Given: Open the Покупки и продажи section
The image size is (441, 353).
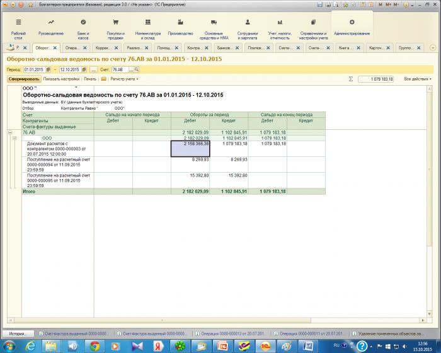Looking at the screenshot, I should pos(115,29).
